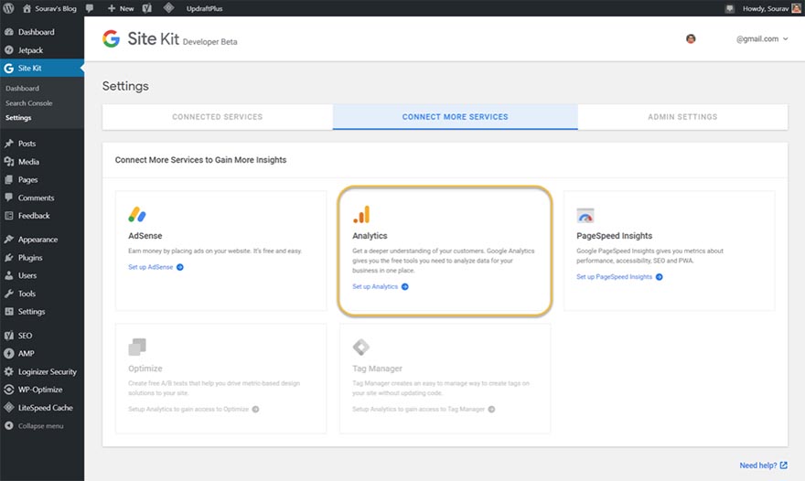
Task: Click the PageSpeed Insights gauge icon
Action: [x=585, y=216]
